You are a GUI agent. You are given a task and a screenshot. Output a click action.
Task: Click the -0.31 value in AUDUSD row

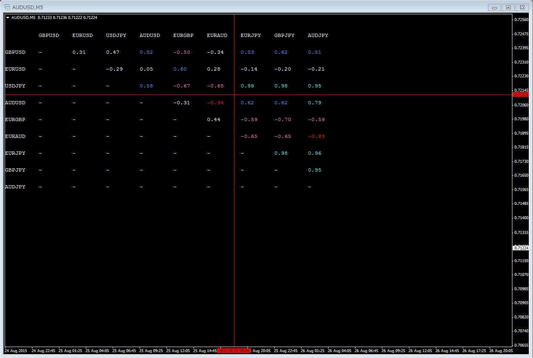[182, 103]
